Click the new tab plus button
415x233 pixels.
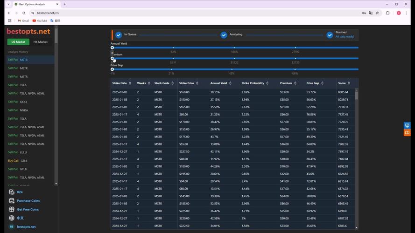click(64, 4)
